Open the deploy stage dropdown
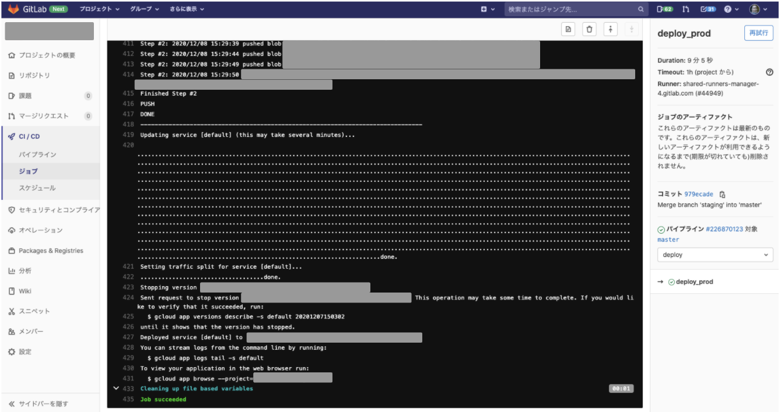Screen dimensions: 781x412 pos(715,255)
